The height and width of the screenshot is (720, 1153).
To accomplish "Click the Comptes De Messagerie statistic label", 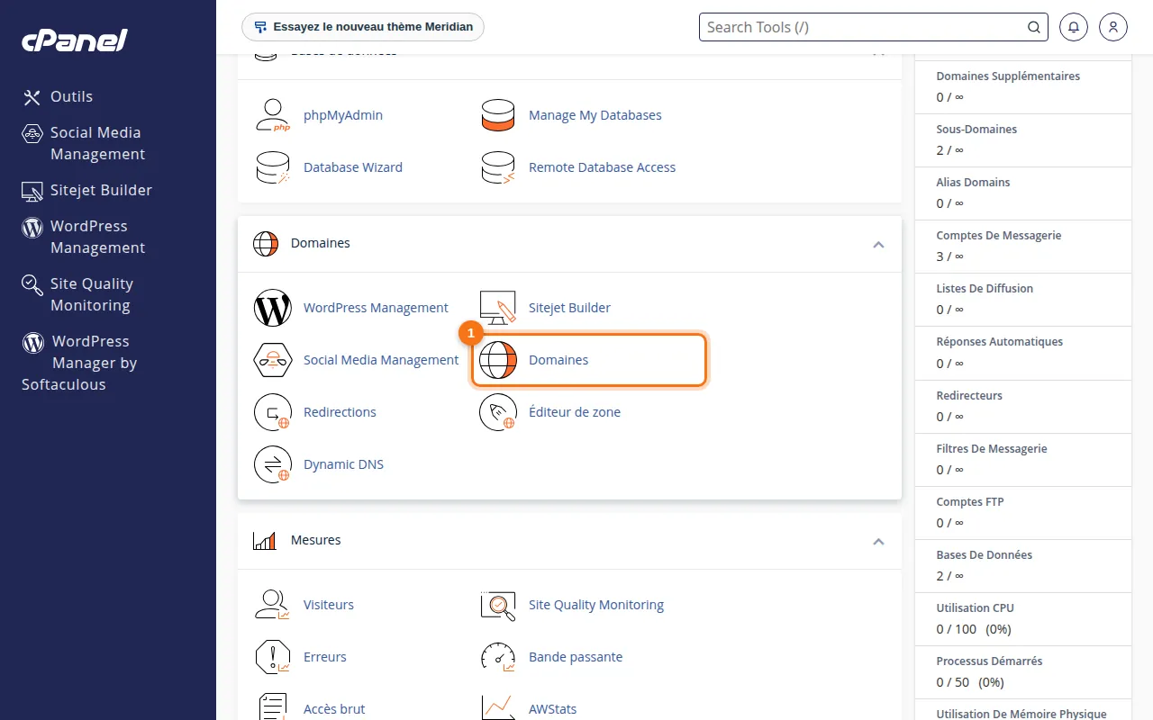I will (999, 236).
